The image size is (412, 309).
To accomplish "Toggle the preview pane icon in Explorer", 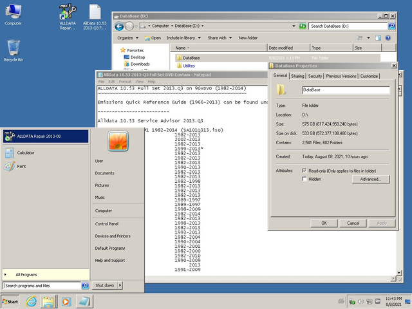I will click(x=378, y=38).
